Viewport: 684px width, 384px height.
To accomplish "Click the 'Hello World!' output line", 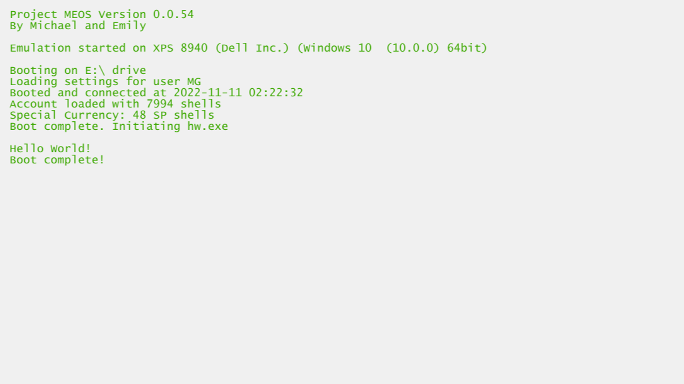I will pyautogui.click(x=50, y=149).
